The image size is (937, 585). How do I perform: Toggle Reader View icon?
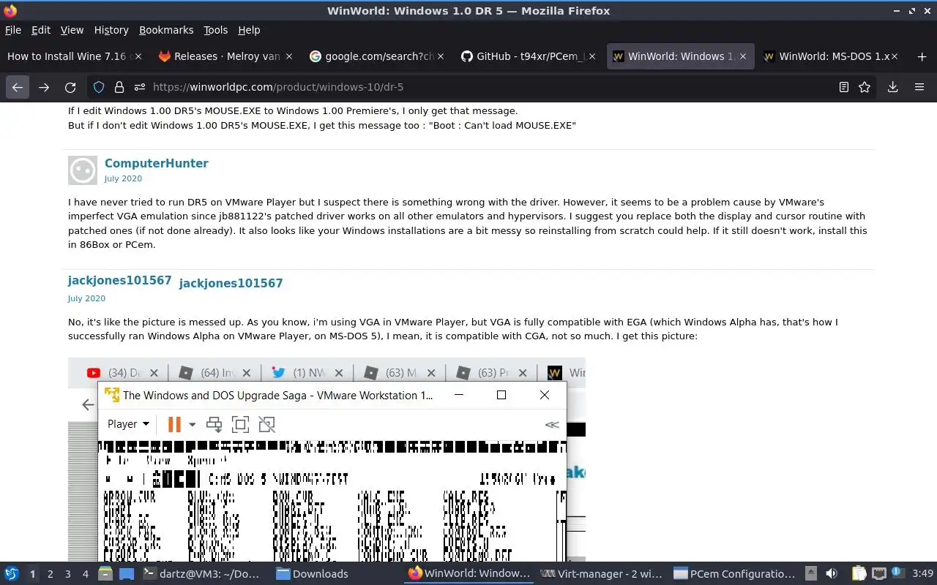point(843,87)
